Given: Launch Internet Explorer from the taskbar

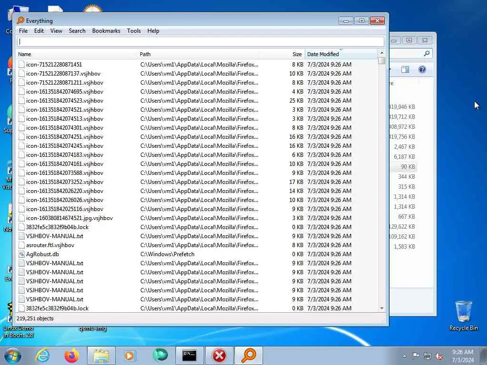Looking at the screenshot, I should (x=42, y=355).
